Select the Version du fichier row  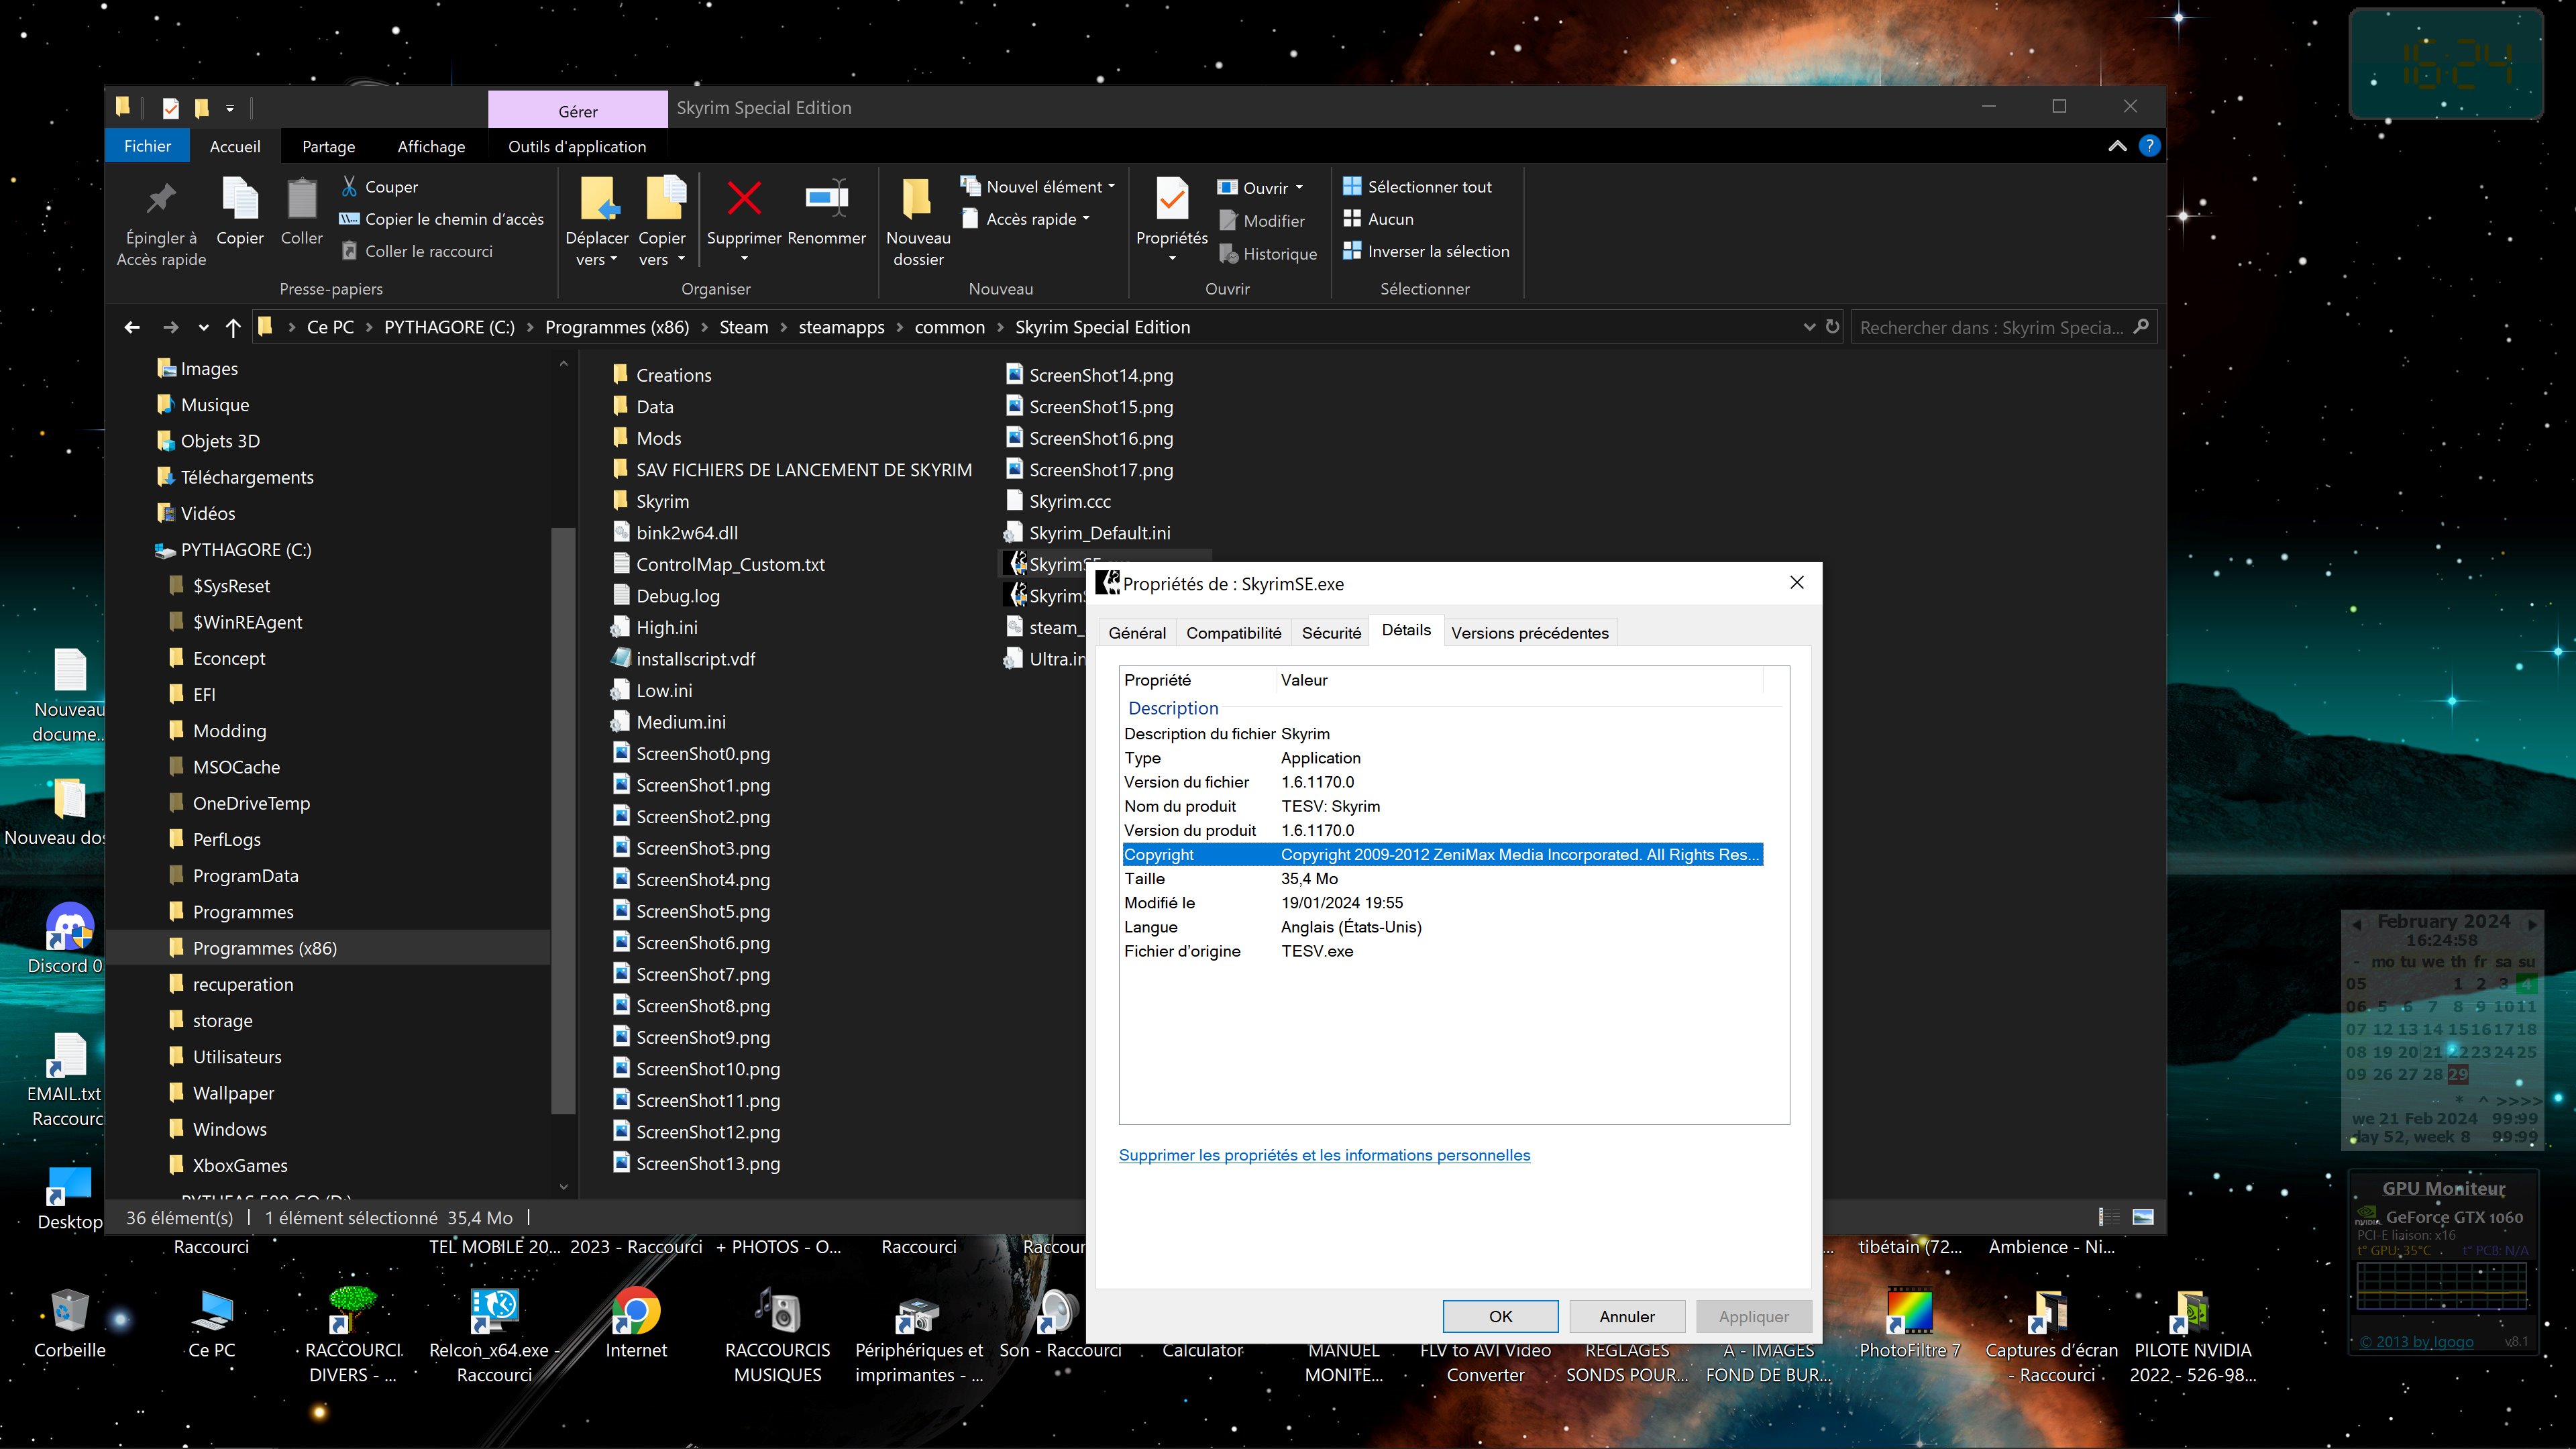[x=1442, y=782]
